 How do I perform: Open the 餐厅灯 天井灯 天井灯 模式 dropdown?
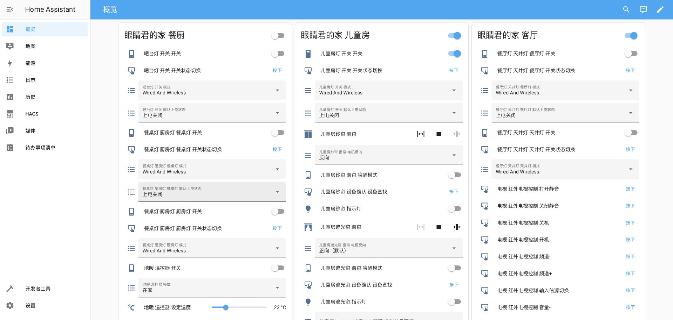click(565, 169)
